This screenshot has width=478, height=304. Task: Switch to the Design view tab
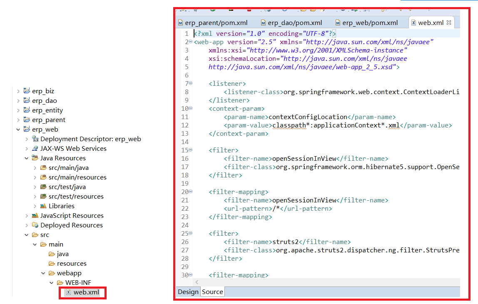(x=188, y=292)
